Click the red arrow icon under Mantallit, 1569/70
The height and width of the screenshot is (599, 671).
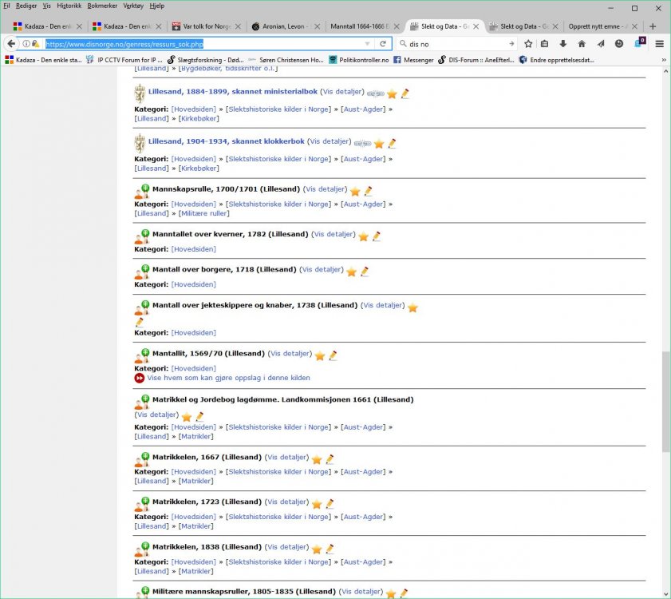click(x=140, y=378)
